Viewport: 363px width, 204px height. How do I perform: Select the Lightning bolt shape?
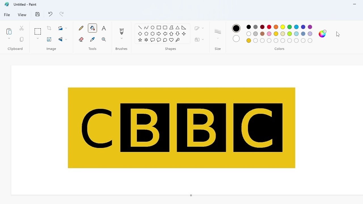coord(178,40)
